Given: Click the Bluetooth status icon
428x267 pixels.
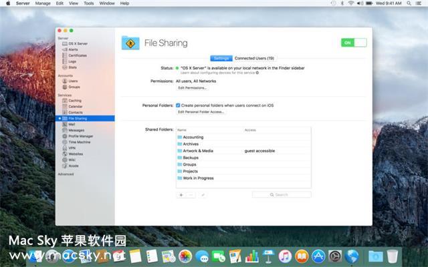Looking at the screenshot, I should click(342, 3).
